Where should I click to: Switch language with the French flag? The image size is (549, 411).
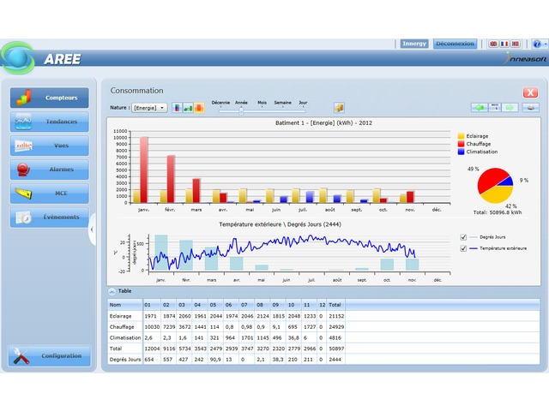(504, 44)
